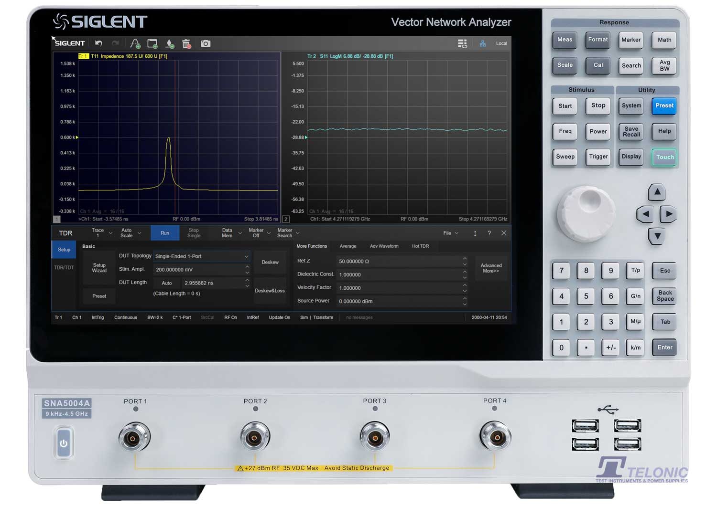
Task: Close the TDR panel with X
Action: [x=504, y=233]
